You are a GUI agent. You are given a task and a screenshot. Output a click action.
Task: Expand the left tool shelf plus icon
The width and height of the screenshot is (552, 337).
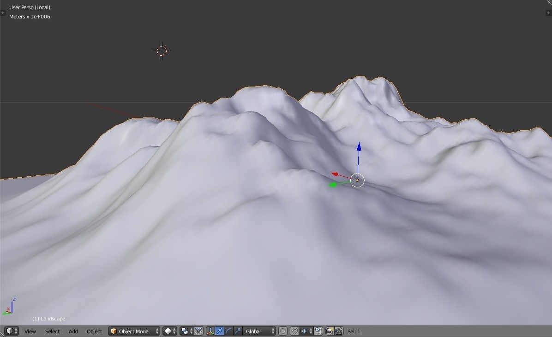point(3,13)
